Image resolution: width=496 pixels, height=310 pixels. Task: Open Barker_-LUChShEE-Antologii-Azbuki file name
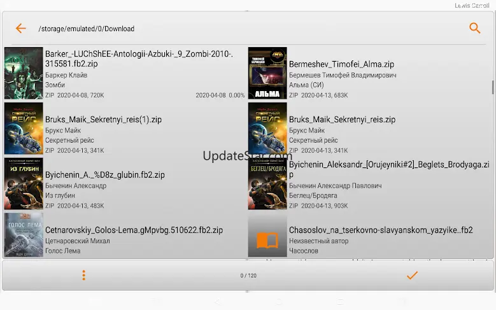[139, 59]
